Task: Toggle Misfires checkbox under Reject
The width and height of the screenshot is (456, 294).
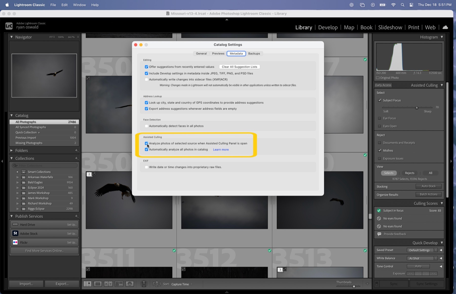Action: pyautogui.click(x=379, y=150)
